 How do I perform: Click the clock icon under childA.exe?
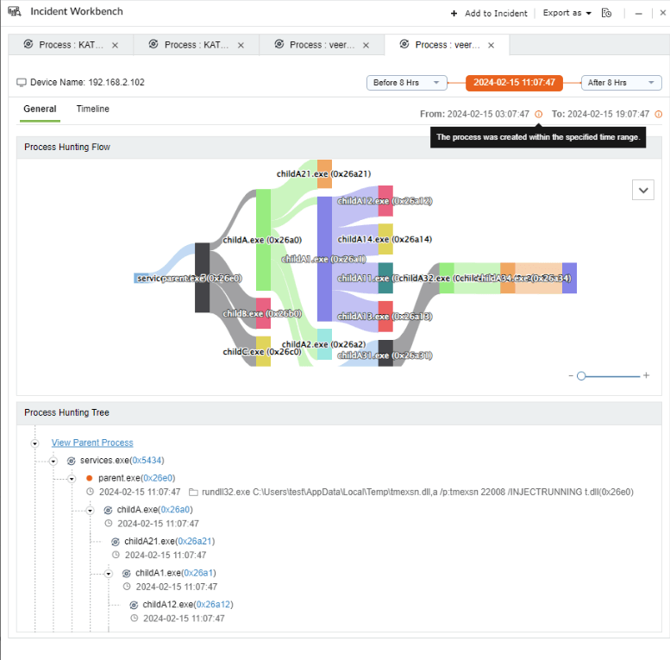tap(109, 523)
